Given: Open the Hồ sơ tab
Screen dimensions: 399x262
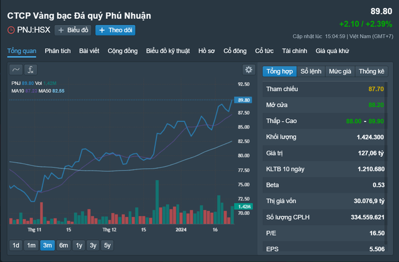Looking at the screenshot, I should coord(206,51).
